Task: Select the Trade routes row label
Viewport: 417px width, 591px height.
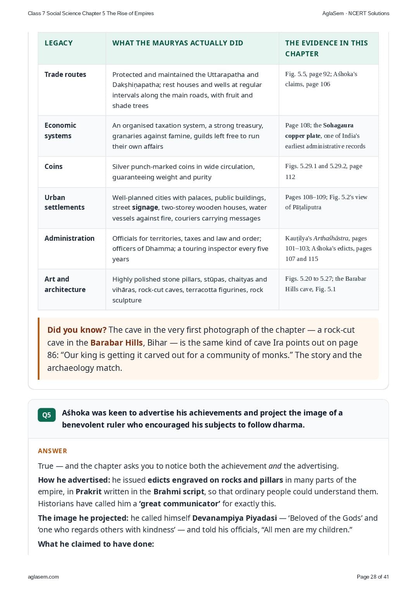Action: click(65, 74)
